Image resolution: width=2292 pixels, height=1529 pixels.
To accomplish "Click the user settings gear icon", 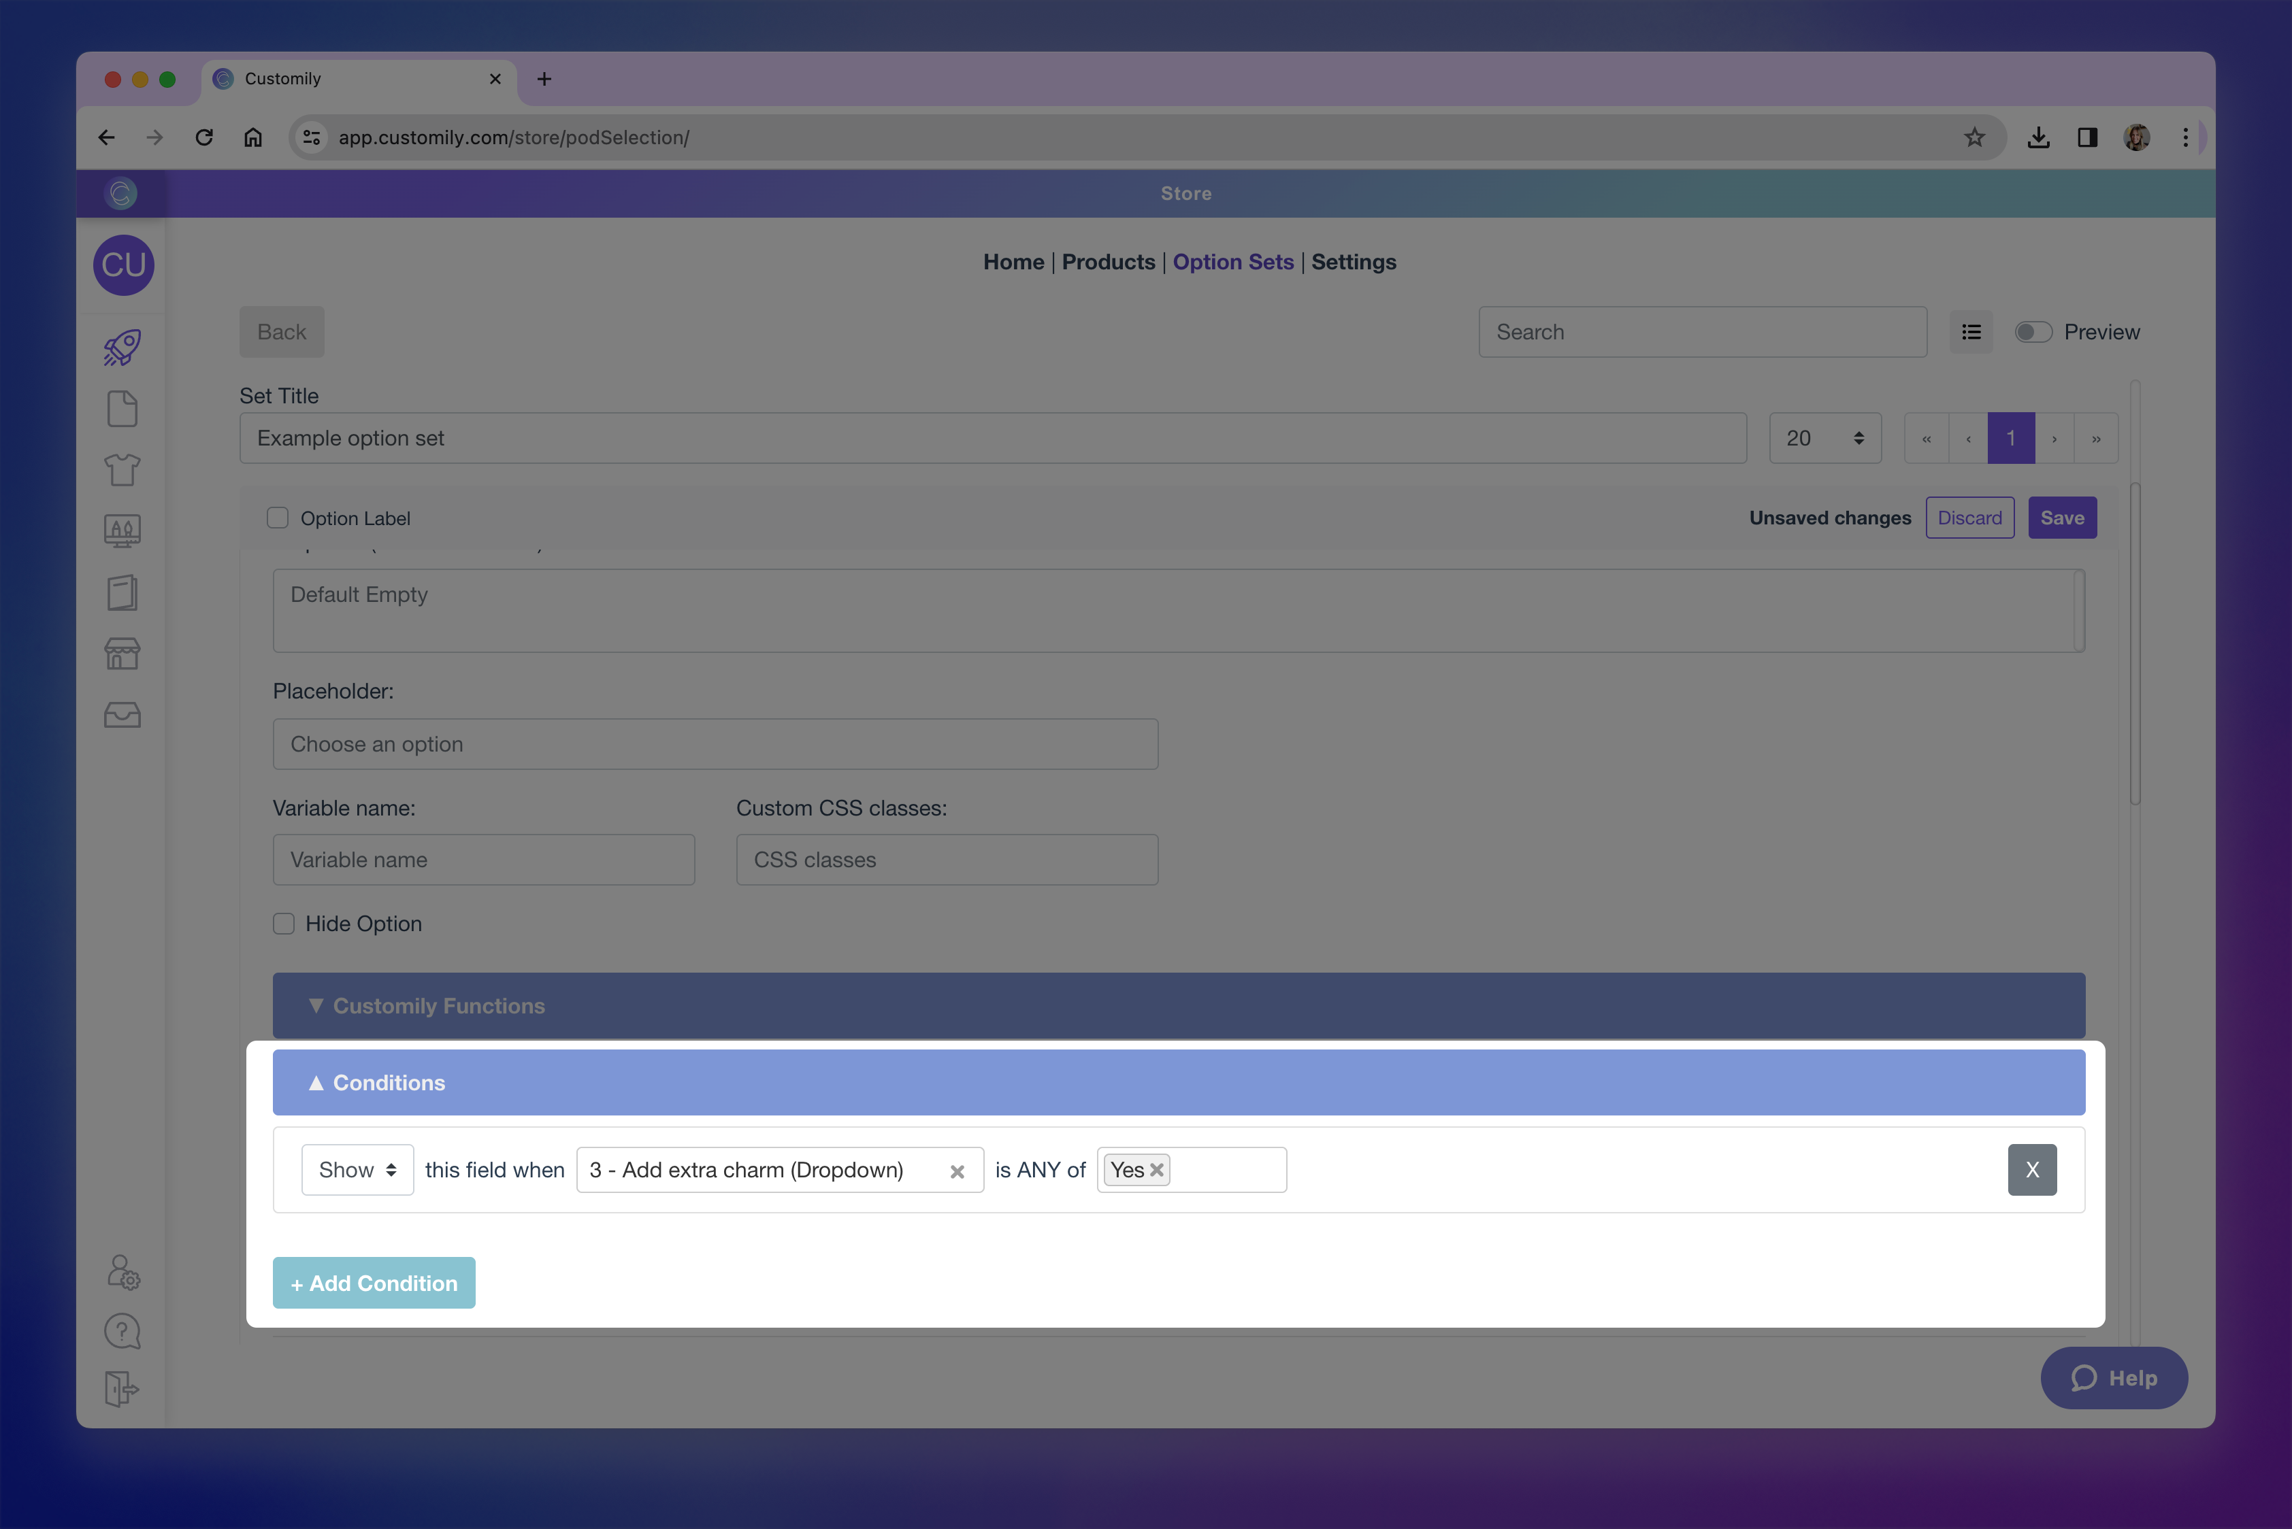I will 123,1272.
